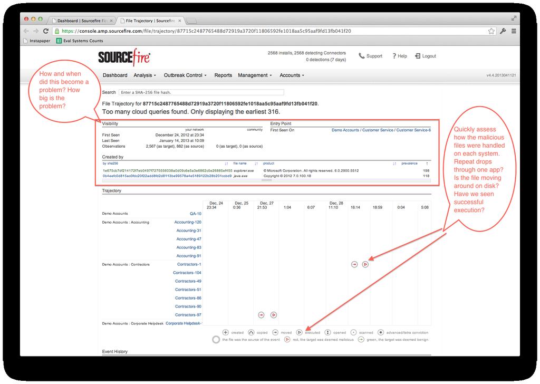Open the Contractors-51 computer link
This screenshot has height=384, width=540.
(188, 290)
